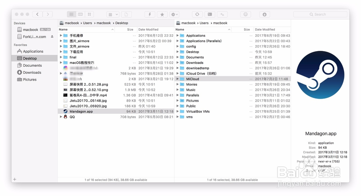
Task: Open the view options grid dropdown
Action: pyautogui.click(x=113, y=14)
